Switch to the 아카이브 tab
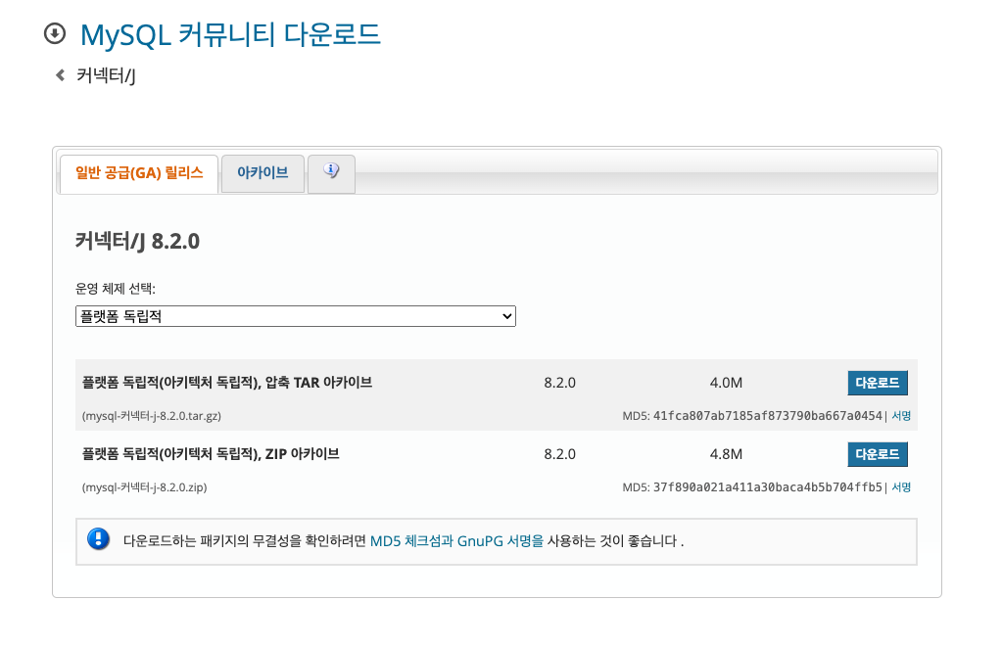 pos(262,173)
